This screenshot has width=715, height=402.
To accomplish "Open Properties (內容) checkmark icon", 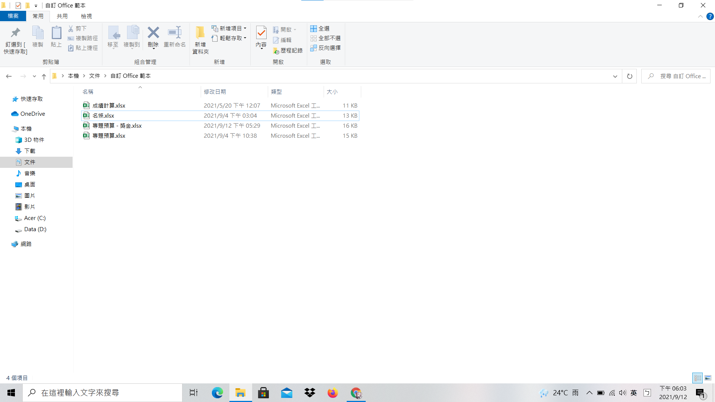I will pos(261,37).
